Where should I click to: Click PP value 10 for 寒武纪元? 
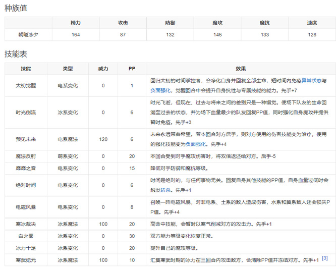click(x=132, y=260)
